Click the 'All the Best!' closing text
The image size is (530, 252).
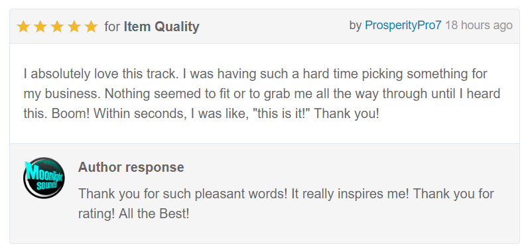click(x=154, y=214)
